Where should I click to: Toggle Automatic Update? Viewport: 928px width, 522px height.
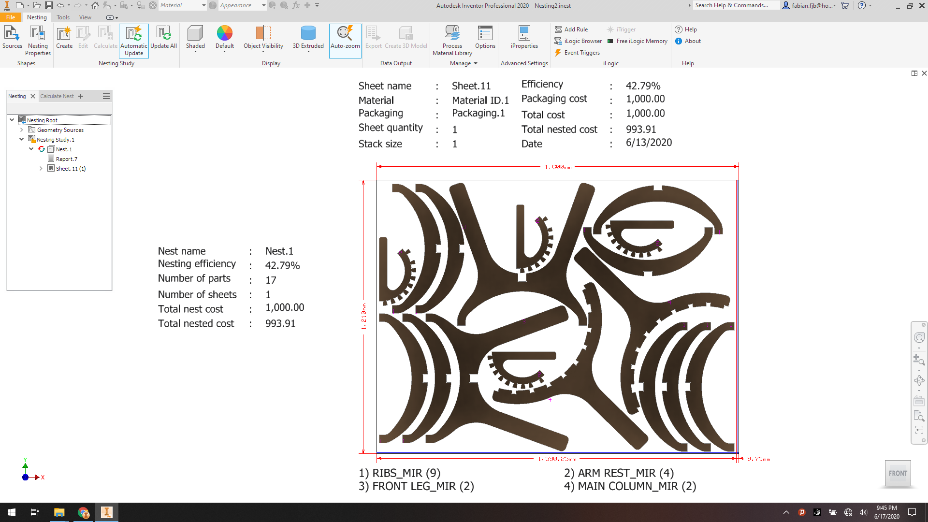point(134,41)
